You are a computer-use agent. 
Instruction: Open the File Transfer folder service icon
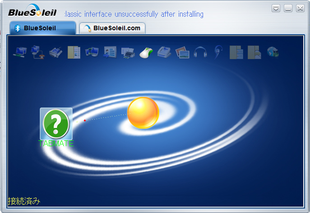[74, 52]
